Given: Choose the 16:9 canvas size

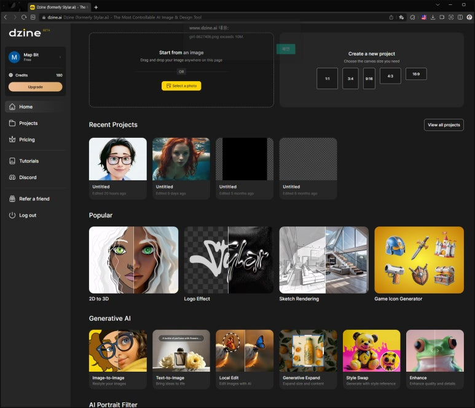Looking at the screenshot, I should coord(416,74).
